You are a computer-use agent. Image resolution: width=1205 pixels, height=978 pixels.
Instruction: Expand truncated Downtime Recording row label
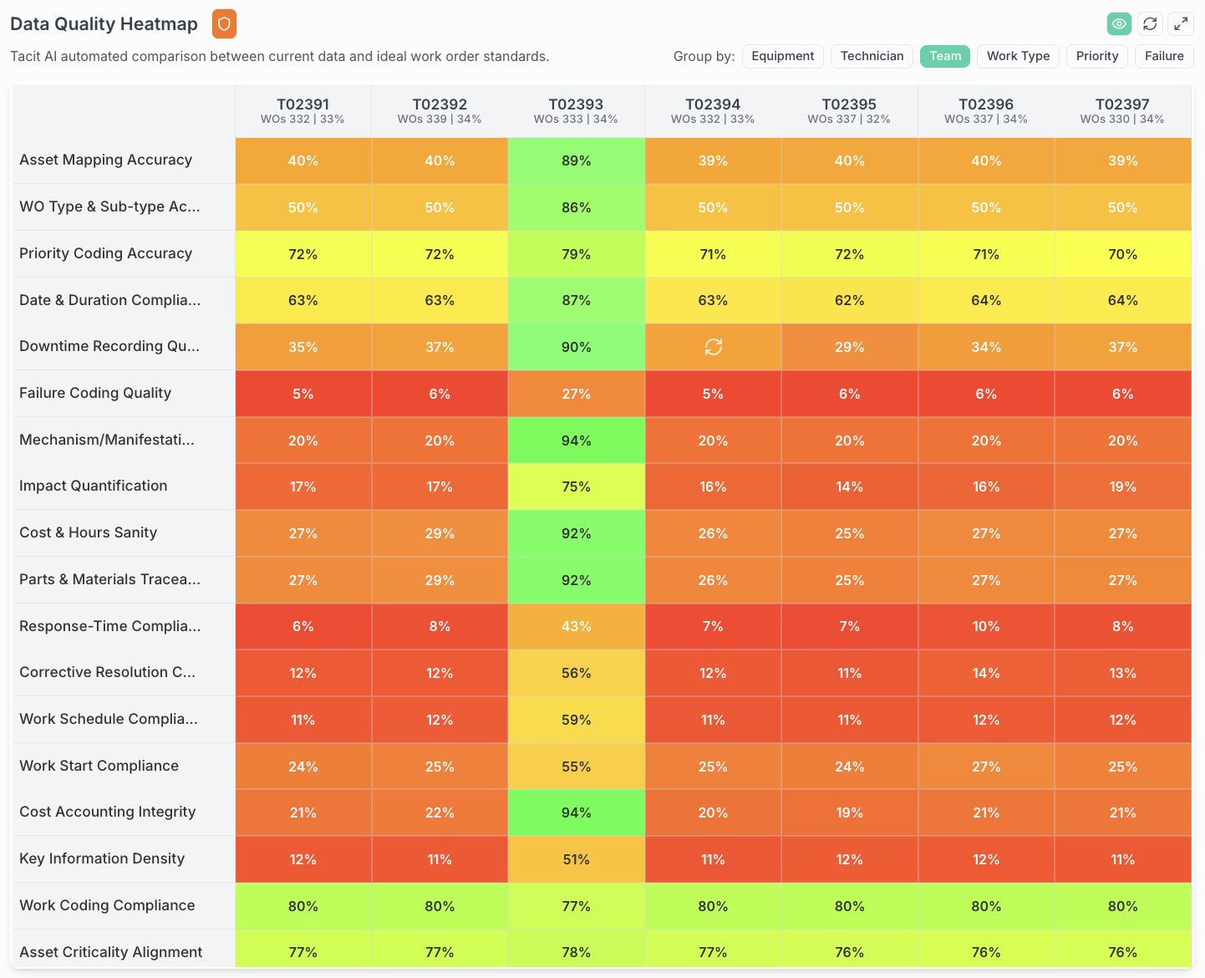[x=109, y=346]
